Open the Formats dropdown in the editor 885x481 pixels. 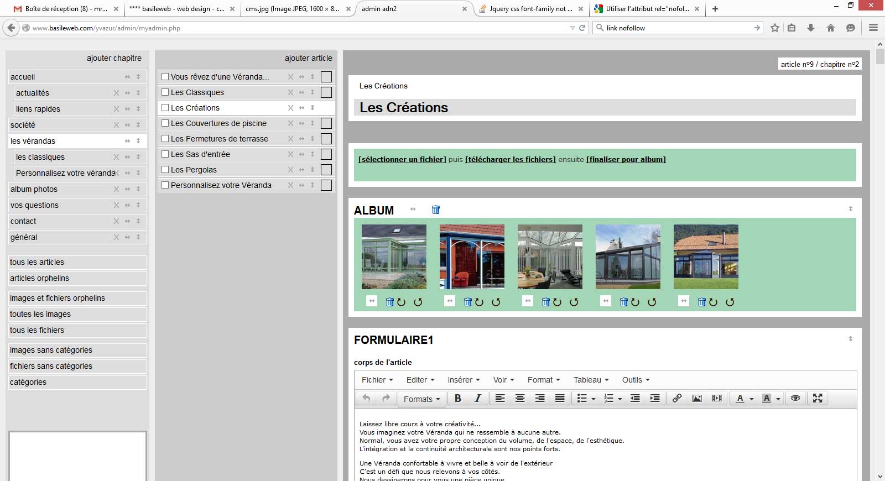click(421, 399)
